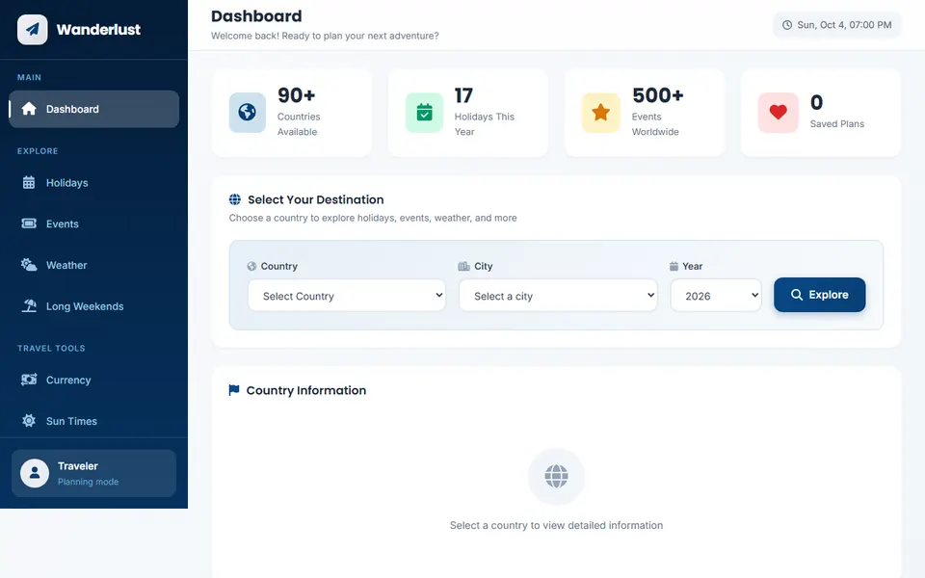The height and width of the screenshot is (578, 925).
Task: Click the 90+ Countries Available value
Action: 296,95
